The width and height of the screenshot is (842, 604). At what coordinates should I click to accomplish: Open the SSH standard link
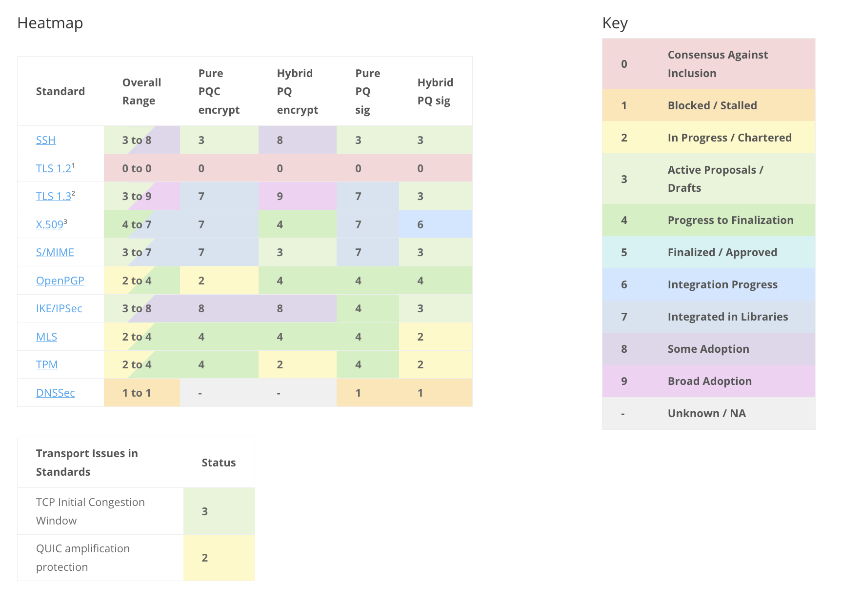point(45,141)
